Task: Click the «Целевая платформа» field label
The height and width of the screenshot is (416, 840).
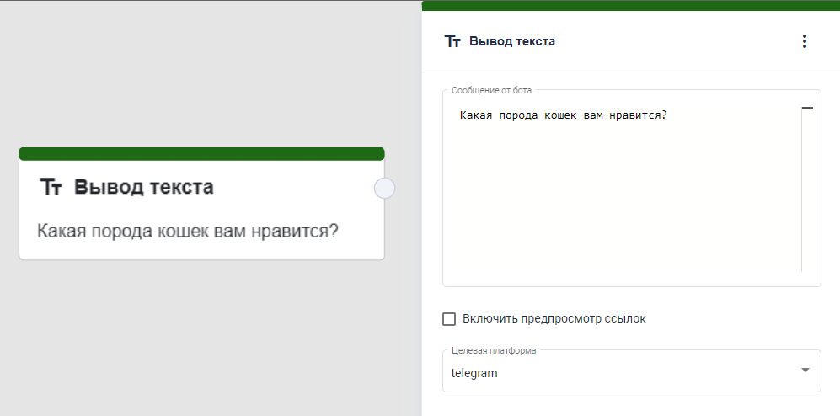Action: [x=494, y=350]
